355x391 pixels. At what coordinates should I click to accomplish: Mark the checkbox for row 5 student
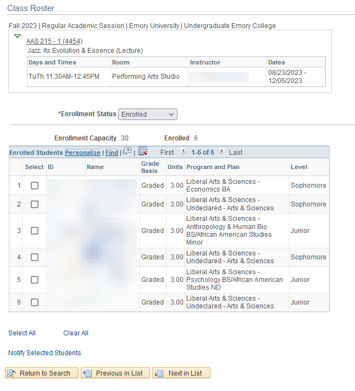pos(35,280)
